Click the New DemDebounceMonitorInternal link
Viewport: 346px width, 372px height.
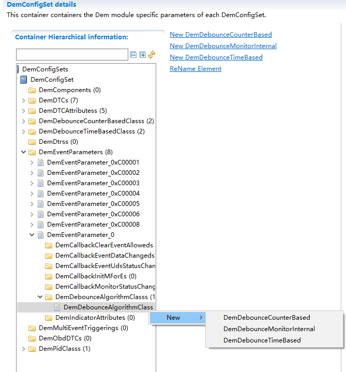[x=223, y=46]
